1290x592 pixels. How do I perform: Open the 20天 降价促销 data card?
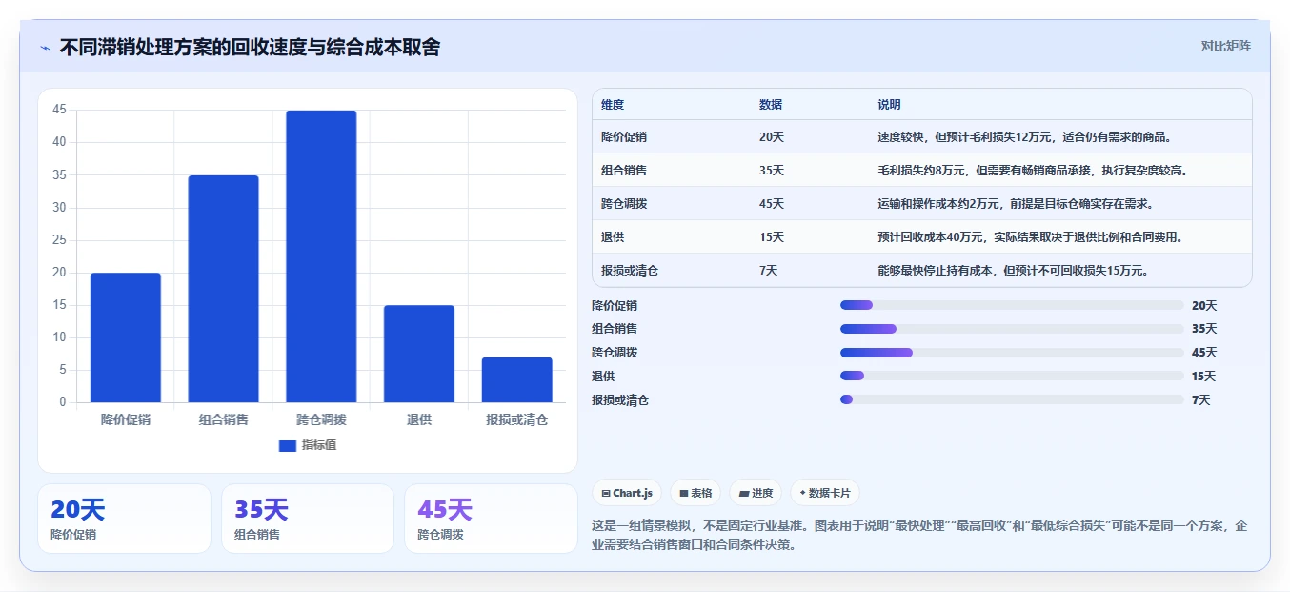[124, 519]
